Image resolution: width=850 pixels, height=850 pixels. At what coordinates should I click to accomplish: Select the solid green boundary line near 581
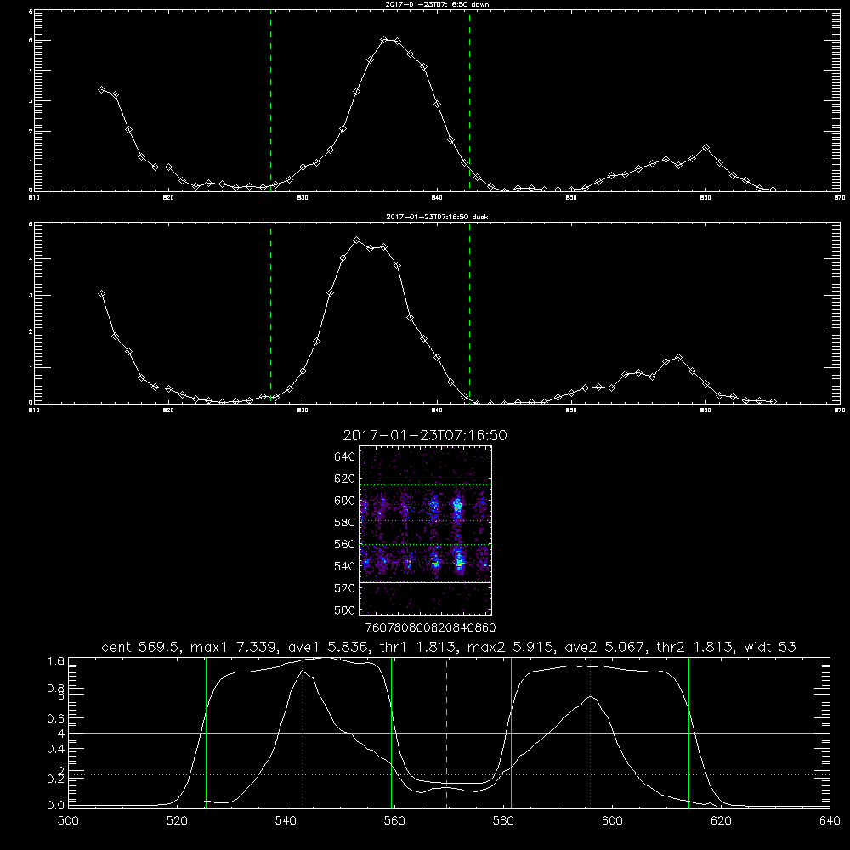coord(511,732)
